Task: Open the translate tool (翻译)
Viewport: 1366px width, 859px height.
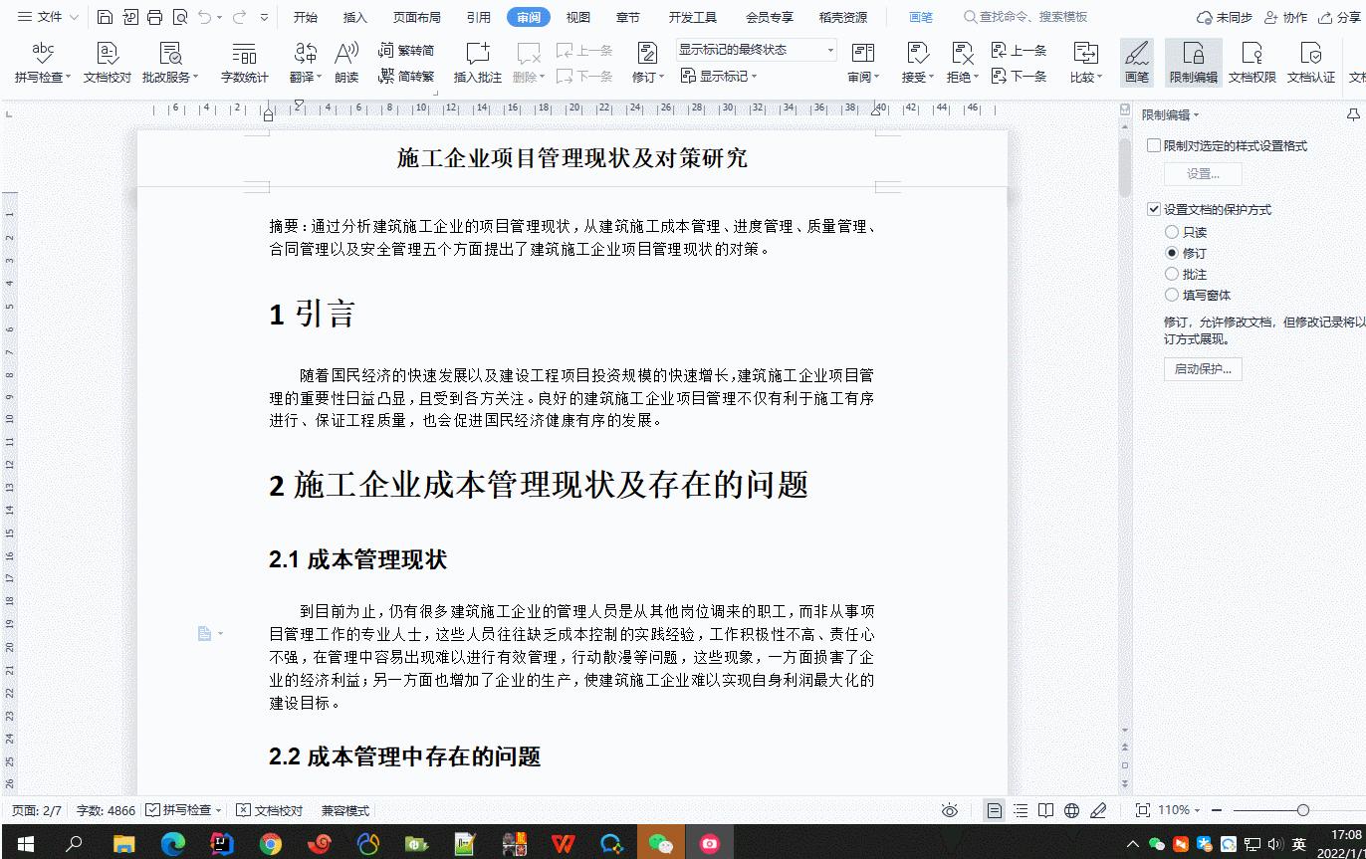Action: (x=302, y=60)
